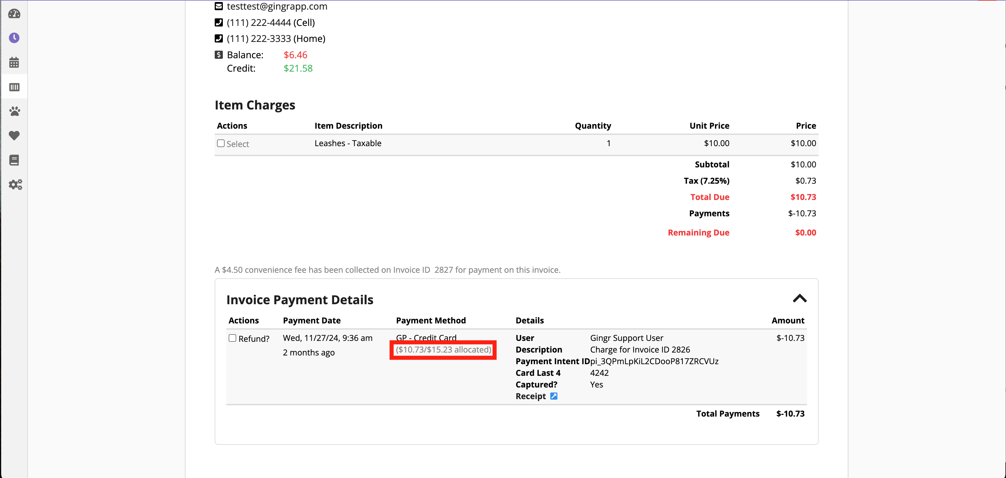Click the allocated amount text under GP Credit Card

click(443, 349)
